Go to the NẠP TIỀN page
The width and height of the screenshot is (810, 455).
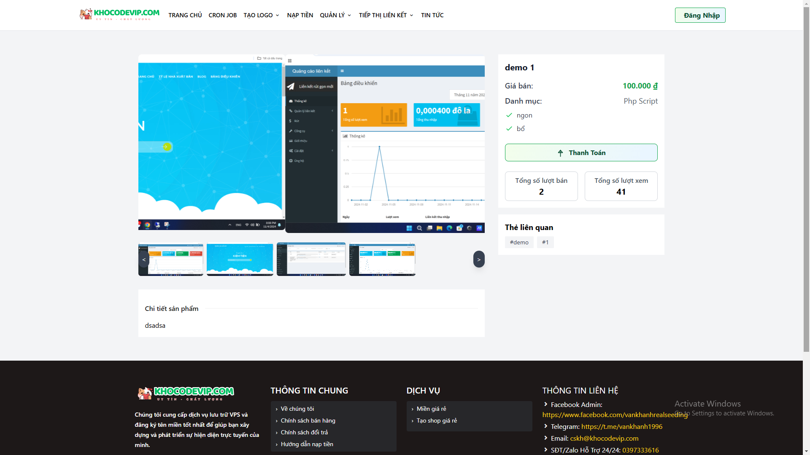click(300, 15)
